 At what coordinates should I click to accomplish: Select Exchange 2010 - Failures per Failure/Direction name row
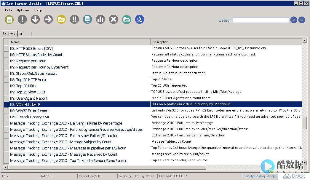click(x=80, y=136)
